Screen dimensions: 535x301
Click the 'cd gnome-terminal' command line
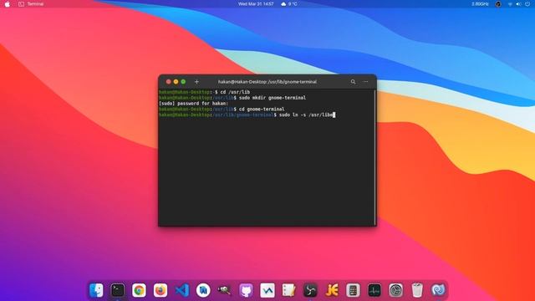point(222,110)
